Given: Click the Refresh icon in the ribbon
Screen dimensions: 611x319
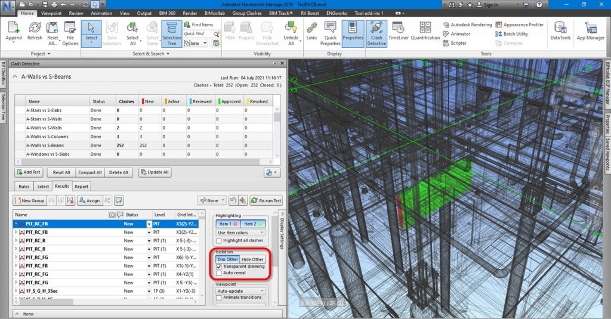Looking at the screenshot, I should pos(35,31).
